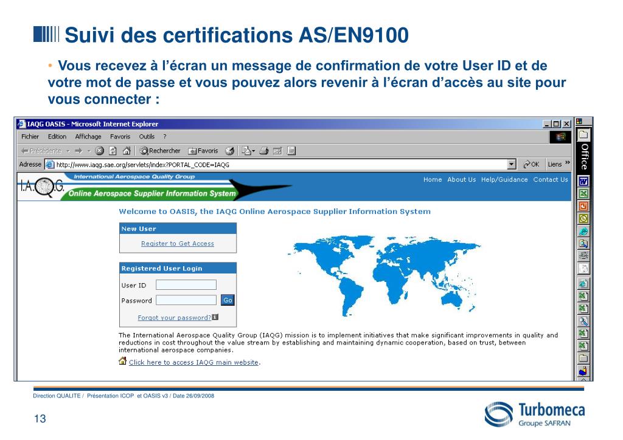This screenshot has height=440, width=623.
Task: Stop page loading with the X icon
Action: click(x=100, y=151)
